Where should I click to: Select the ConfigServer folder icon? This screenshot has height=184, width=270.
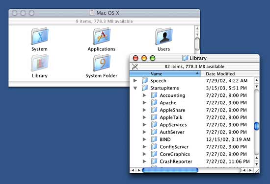(x=154, y=147)
